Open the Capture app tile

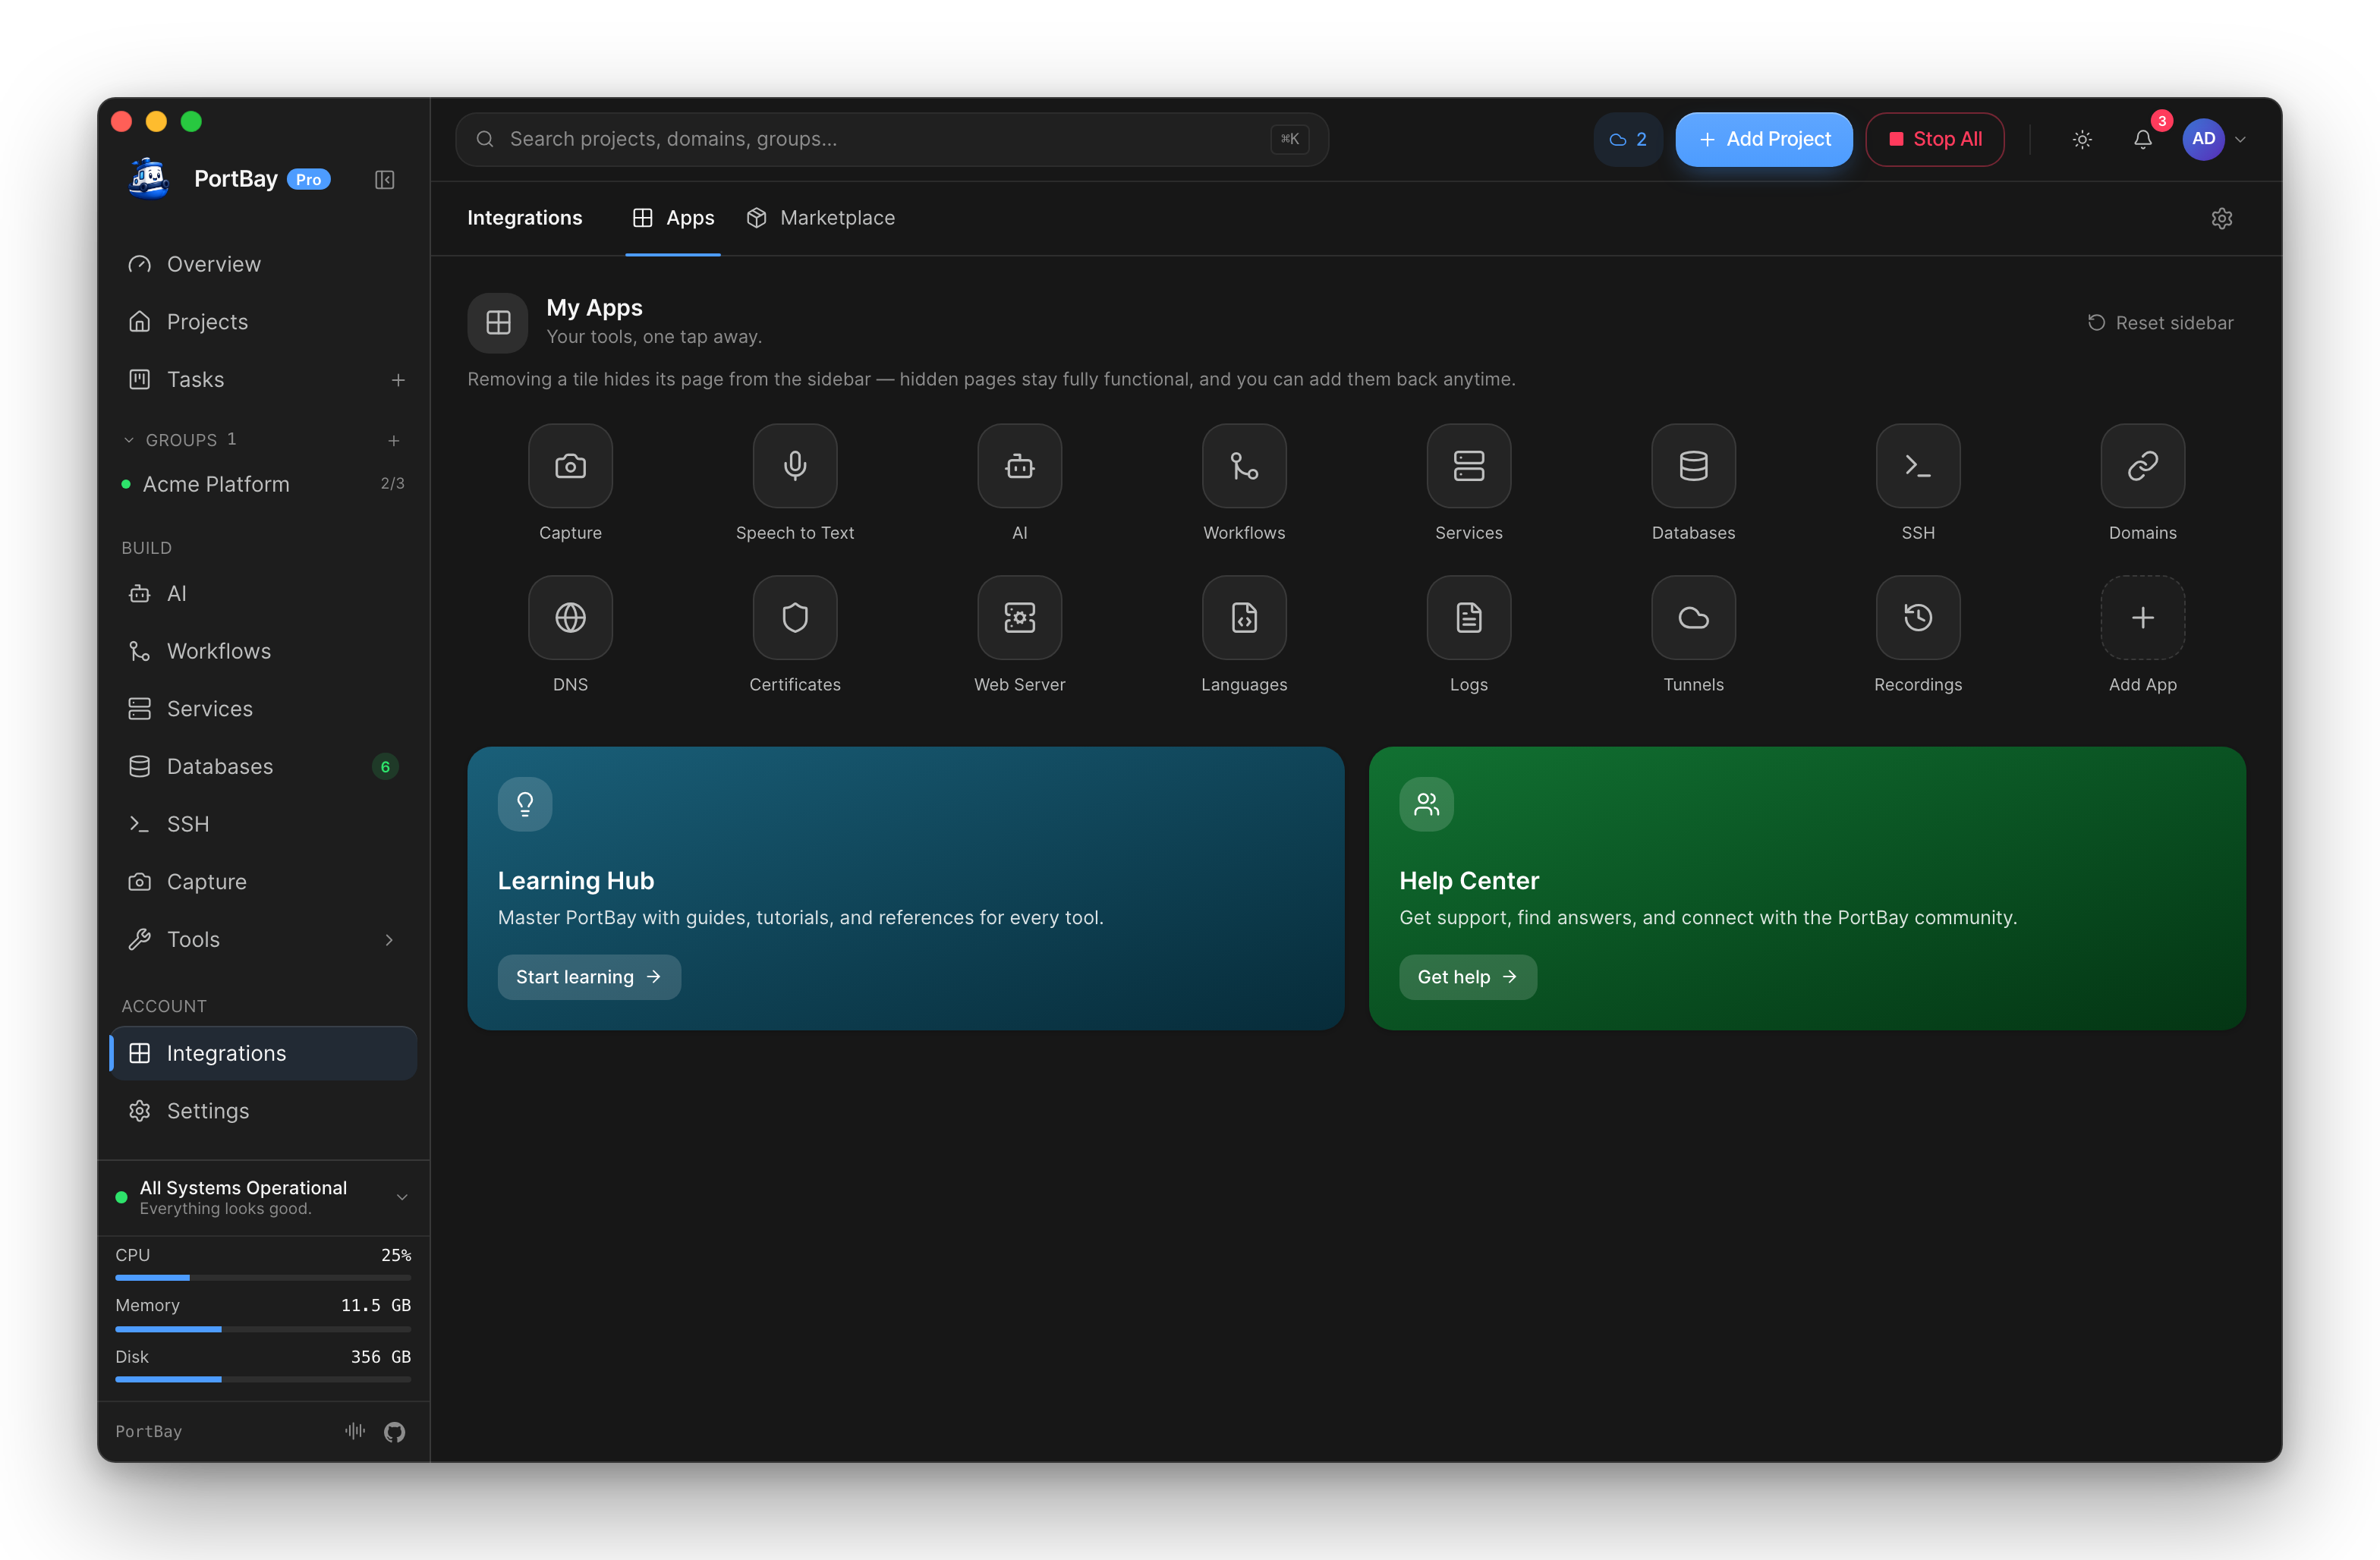pyautogui.click(x=570, y=466)
